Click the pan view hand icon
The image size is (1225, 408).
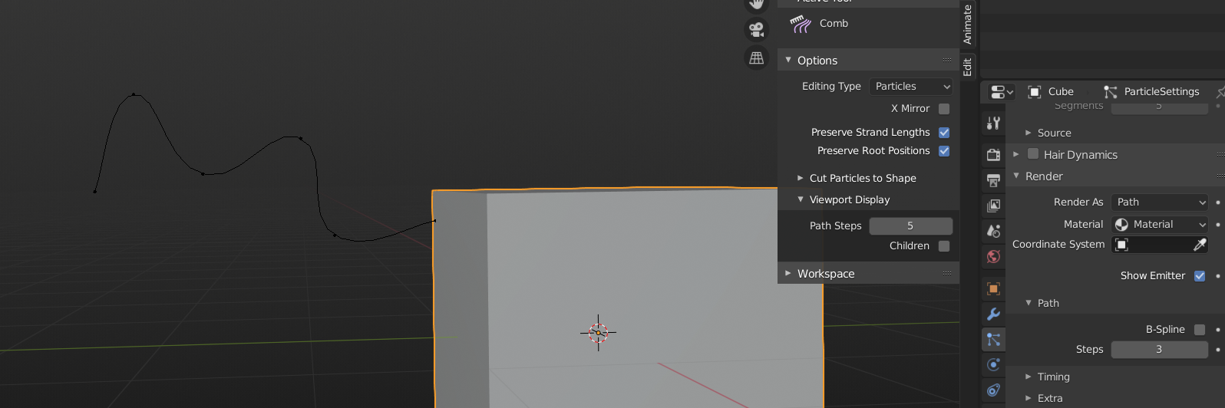[x=757, y=5]
